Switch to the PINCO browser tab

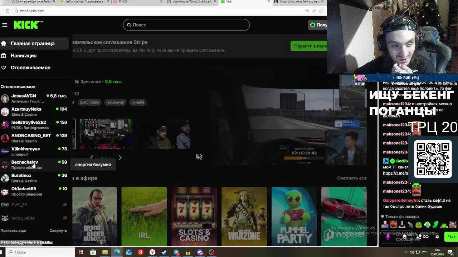138,2
